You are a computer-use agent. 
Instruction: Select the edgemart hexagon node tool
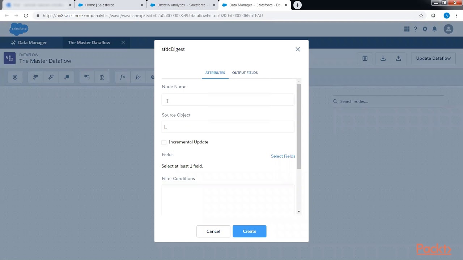coord(67,77)
